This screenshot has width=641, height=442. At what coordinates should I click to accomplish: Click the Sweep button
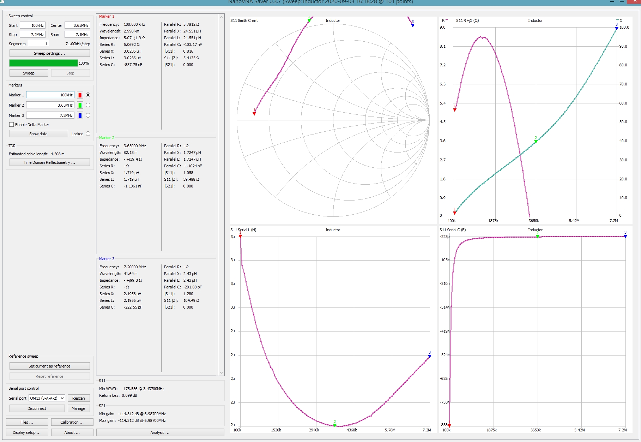(x=29, y=73)
